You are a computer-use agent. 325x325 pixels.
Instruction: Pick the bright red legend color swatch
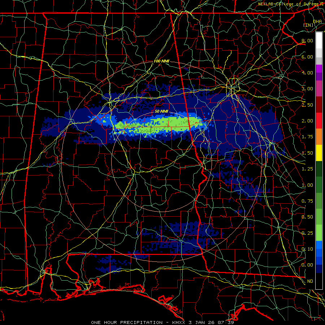319,121
